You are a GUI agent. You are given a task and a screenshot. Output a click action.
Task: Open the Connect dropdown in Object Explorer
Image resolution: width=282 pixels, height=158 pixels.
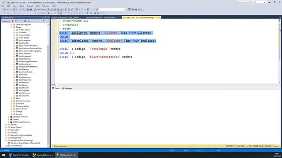[x=6, y=21]
